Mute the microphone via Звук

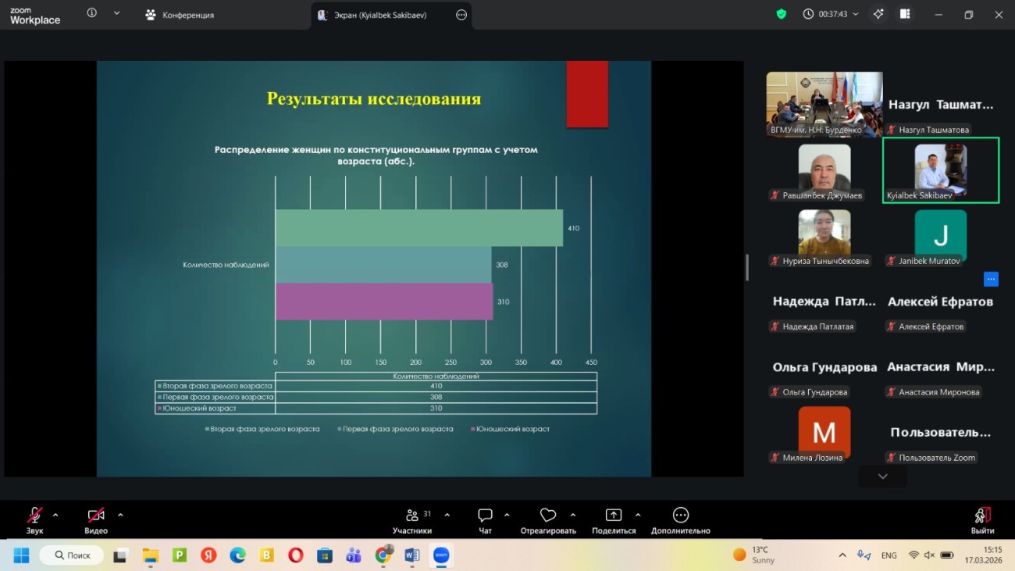pyautogui.click(x=33, y=516)
